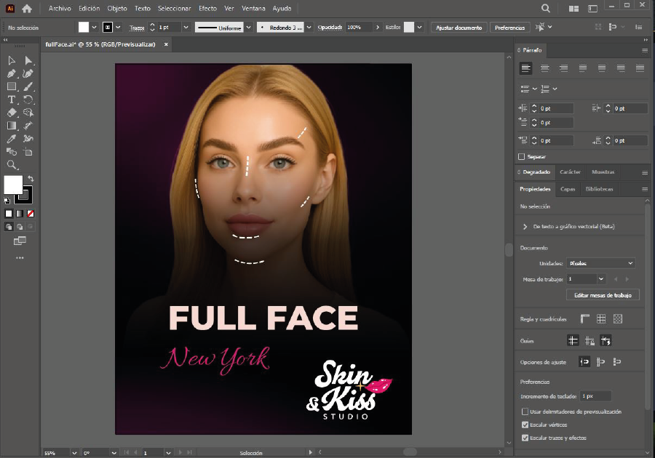Viewport: 655px width, 458px height.
Task: Lock guides in Guías section
Action: [x=589, y=341]
